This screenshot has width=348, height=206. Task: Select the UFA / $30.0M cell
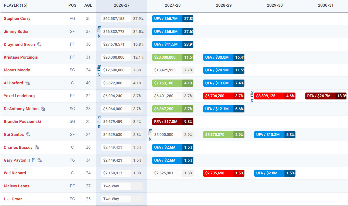[224, 57]
